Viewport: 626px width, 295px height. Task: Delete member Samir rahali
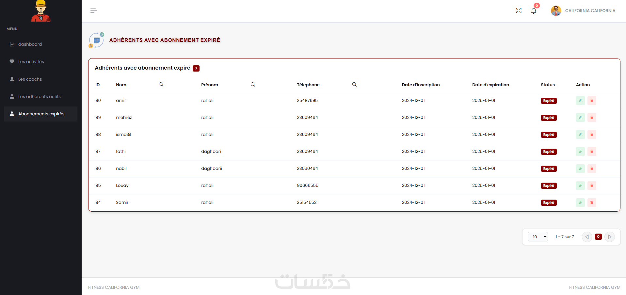592,203
